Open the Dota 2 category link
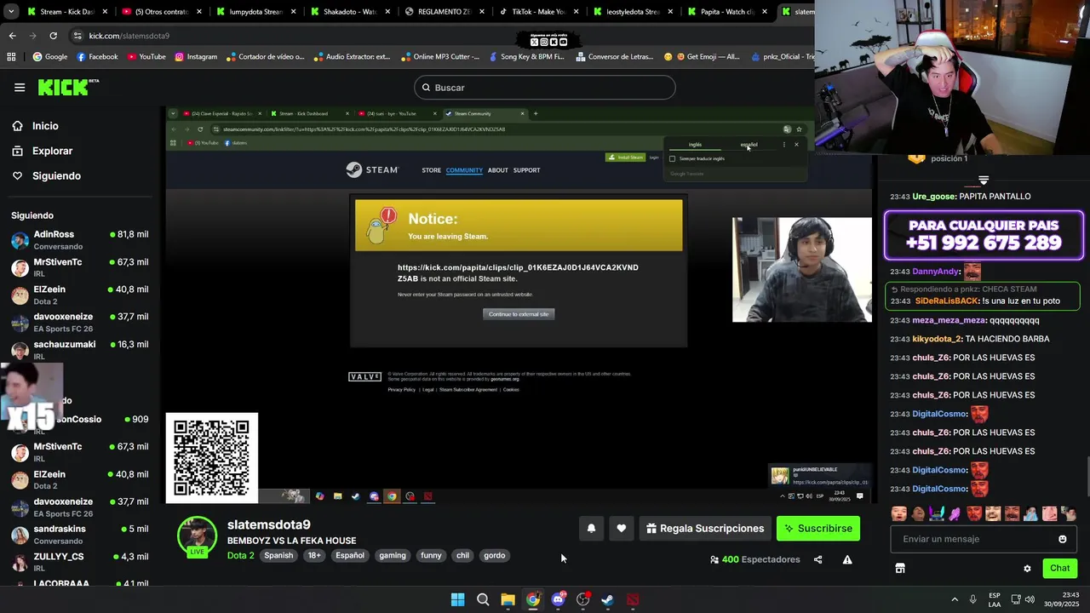Viewport: 1090px width, 613px height. [240, 555]
